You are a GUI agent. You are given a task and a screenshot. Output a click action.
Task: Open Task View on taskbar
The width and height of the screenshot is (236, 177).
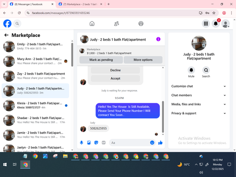[x=15, y=165]
